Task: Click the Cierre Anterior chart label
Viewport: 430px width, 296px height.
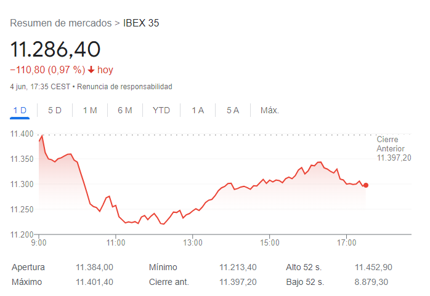Action: (393, 149)
